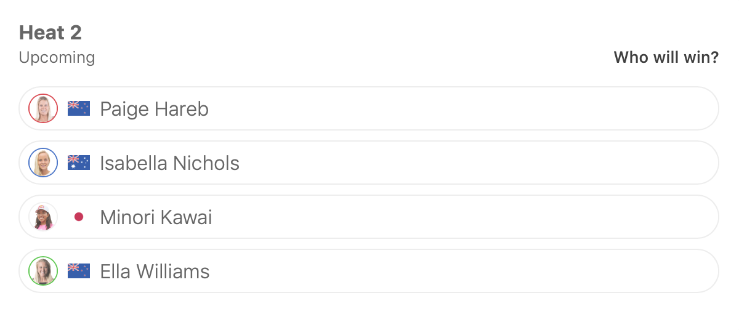Viewport: 739px width, 330px height.
Task: Click the "Who will win?" prompt
Action: pyautogui.click(x=666, y=58)
